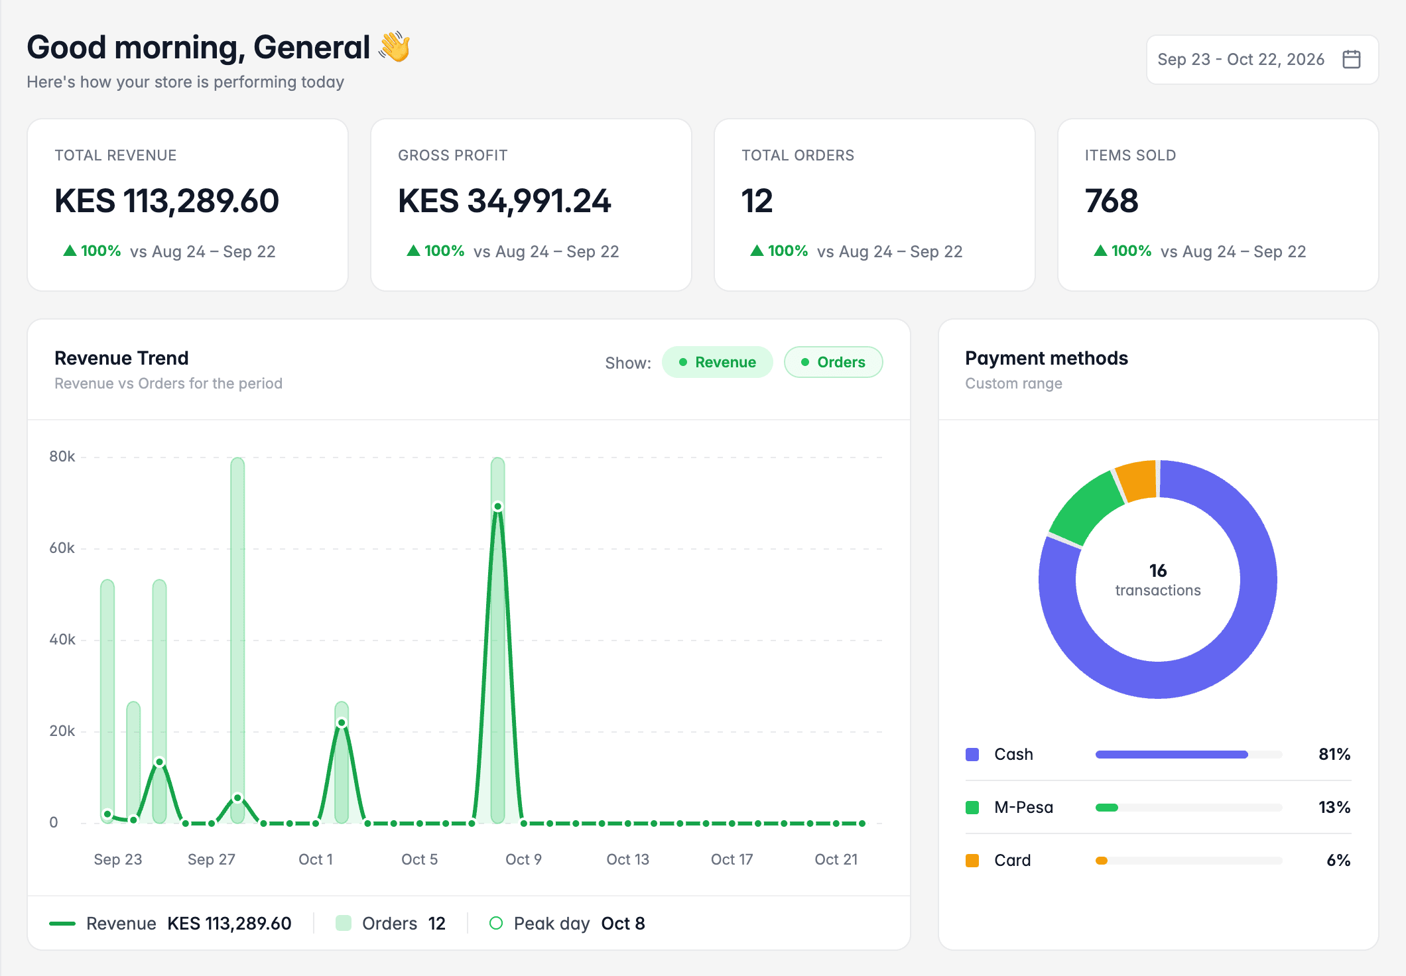Screen dimensions: 1406x976
Task: Click the Revenue line legend in footer
Action: pos(62,923)
